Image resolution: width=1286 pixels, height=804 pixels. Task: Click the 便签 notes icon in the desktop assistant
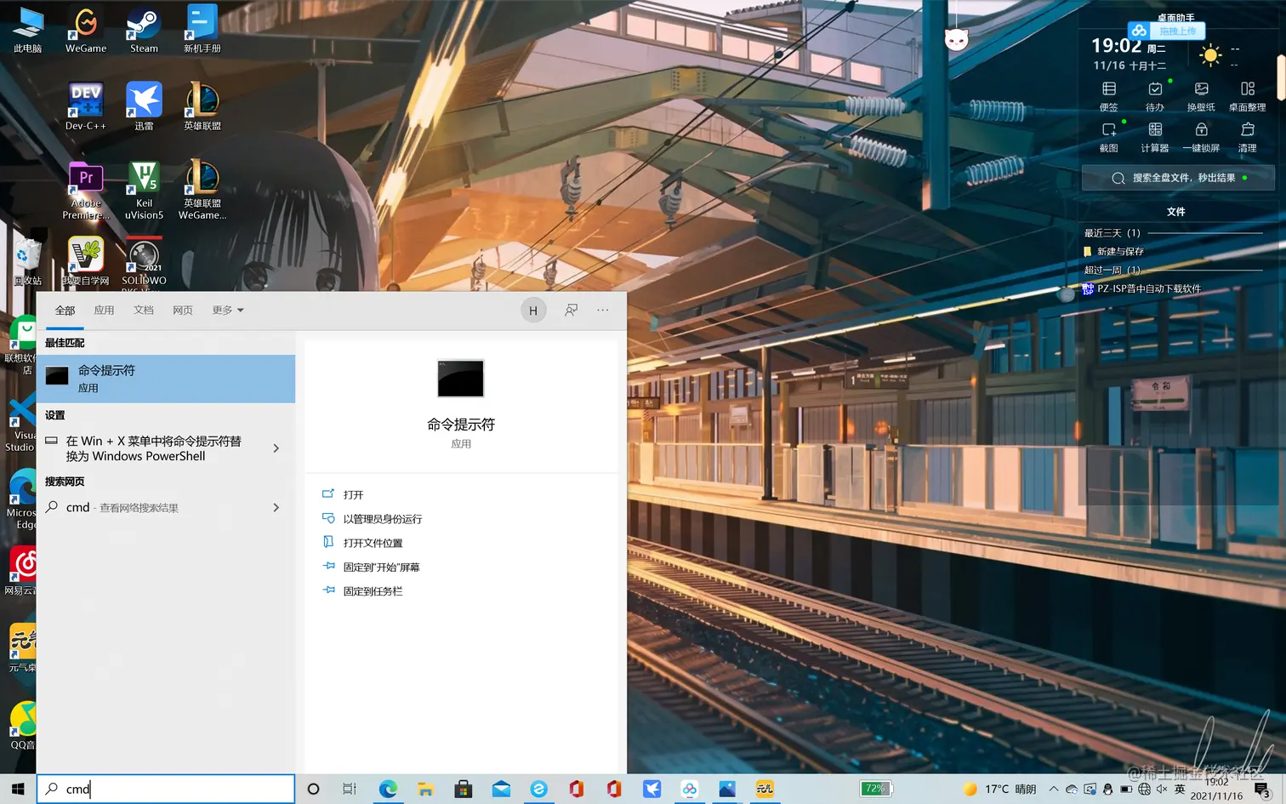tap(1109, 96)
